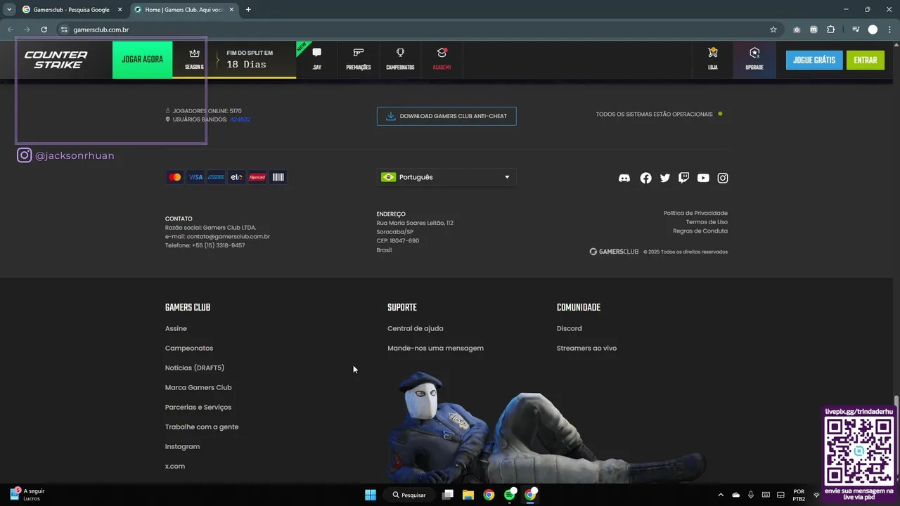900x506 pixels.
Task: Open Central de ajuda link
Action: 416,328
